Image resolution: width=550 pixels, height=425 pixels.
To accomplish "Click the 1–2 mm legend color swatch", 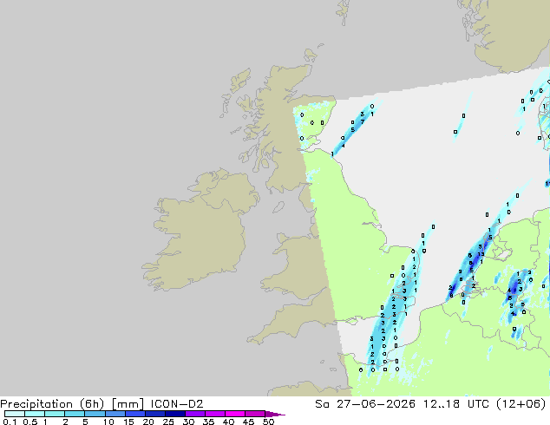I will click(x=55, y=414).
